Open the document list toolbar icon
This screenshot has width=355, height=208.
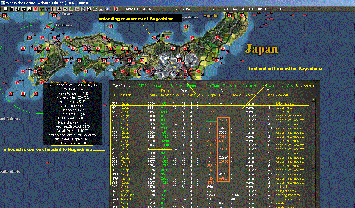point(12,9)
